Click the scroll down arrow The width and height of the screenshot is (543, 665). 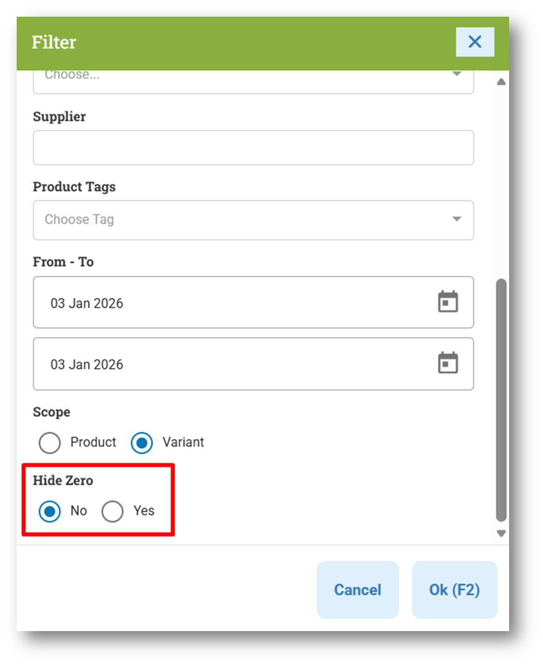pos(501,533)
